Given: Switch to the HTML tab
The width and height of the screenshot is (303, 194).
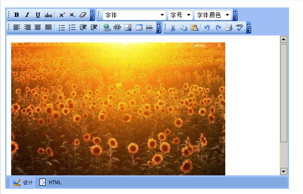Looking at the screenshot, I should click(50, 182).
